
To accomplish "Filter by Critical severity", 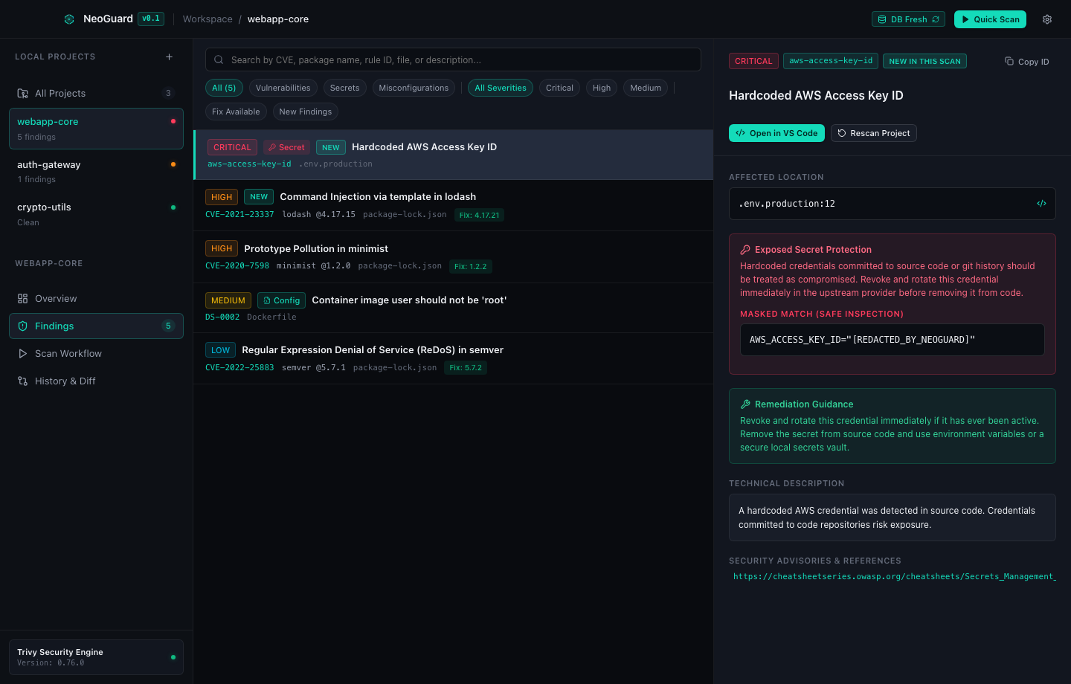I will (x=559, y=88).
